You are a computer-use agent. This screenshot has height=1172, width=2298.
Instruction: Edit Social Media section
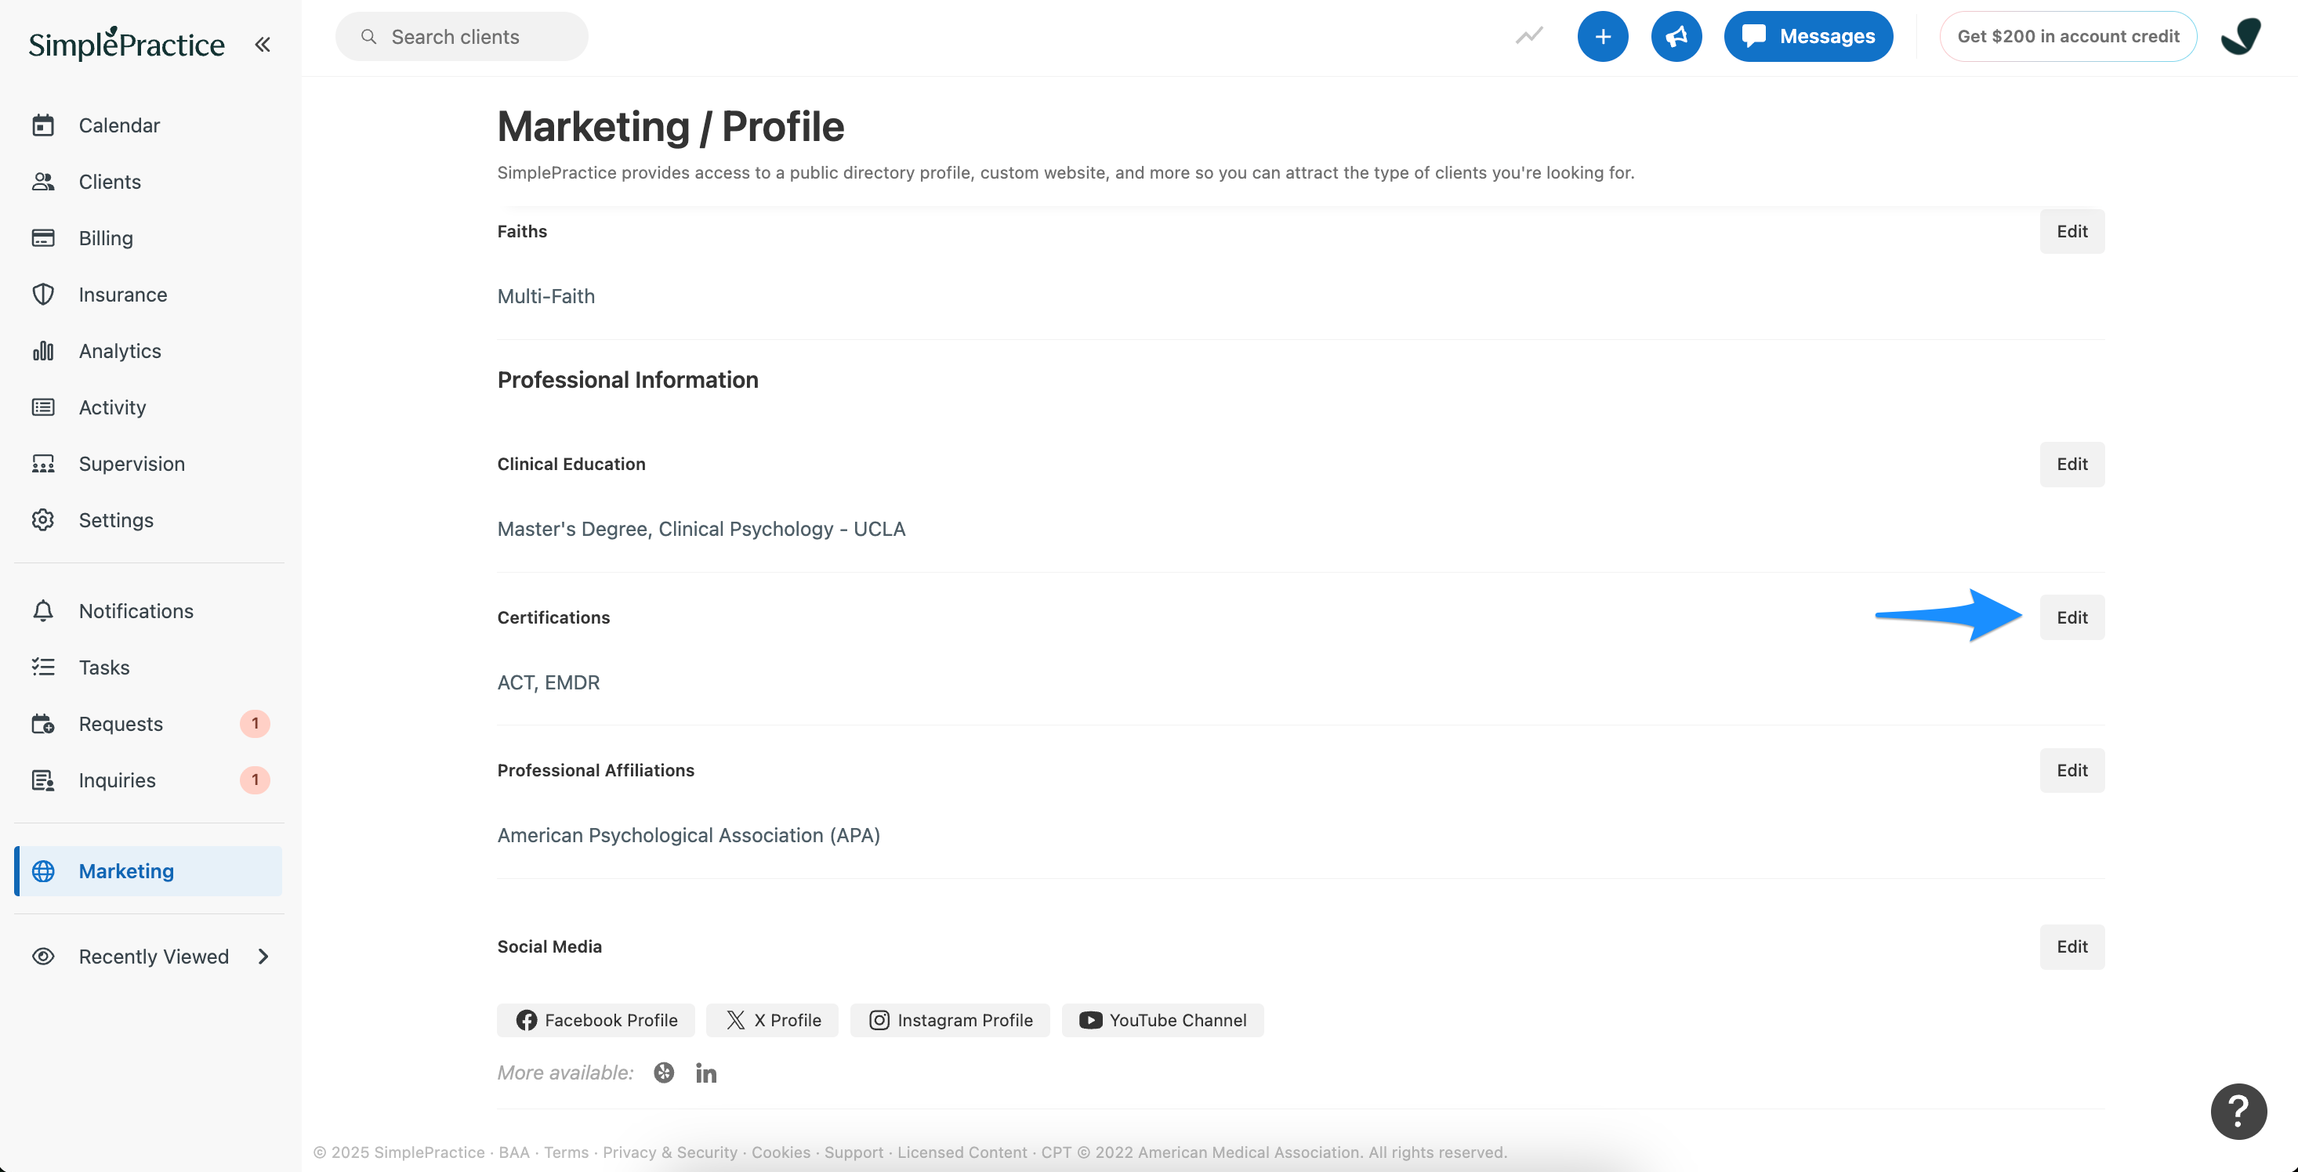[x=2071, y=946]
